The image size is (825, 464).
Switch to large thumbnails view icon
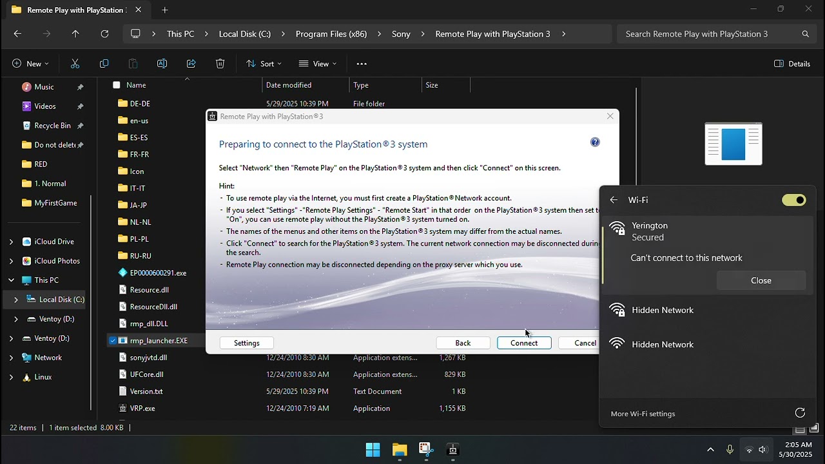point(814,429)
